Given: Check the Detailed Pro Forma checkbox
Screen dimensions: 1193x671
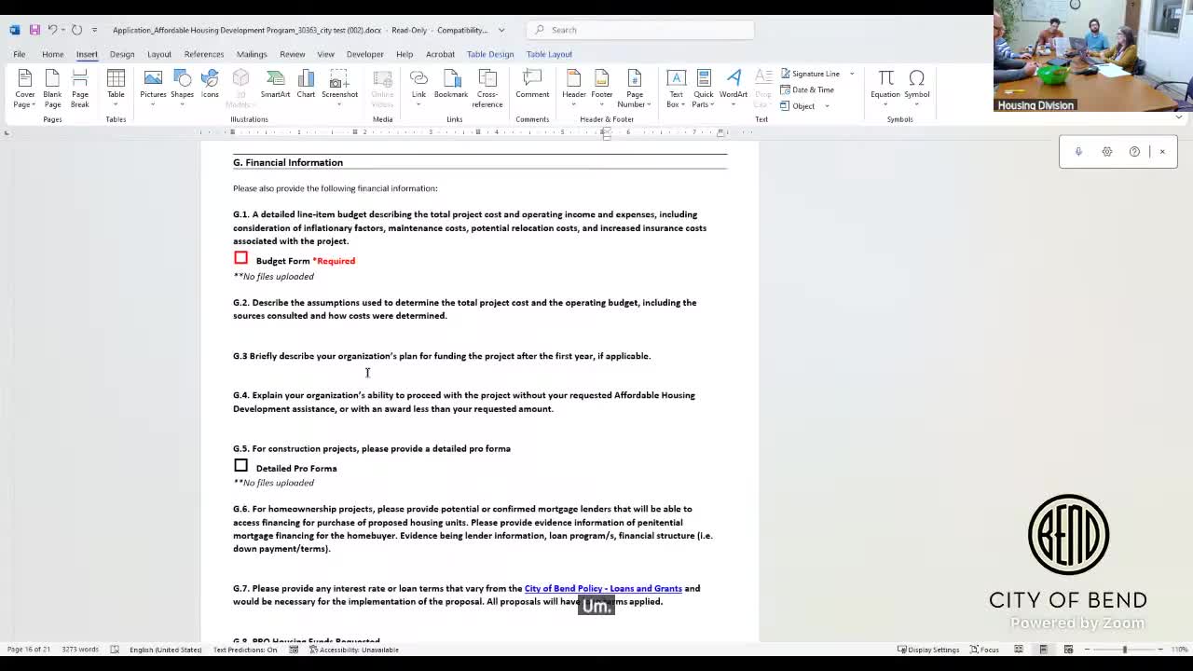Looking at the screenshot, I should point(240,465).
